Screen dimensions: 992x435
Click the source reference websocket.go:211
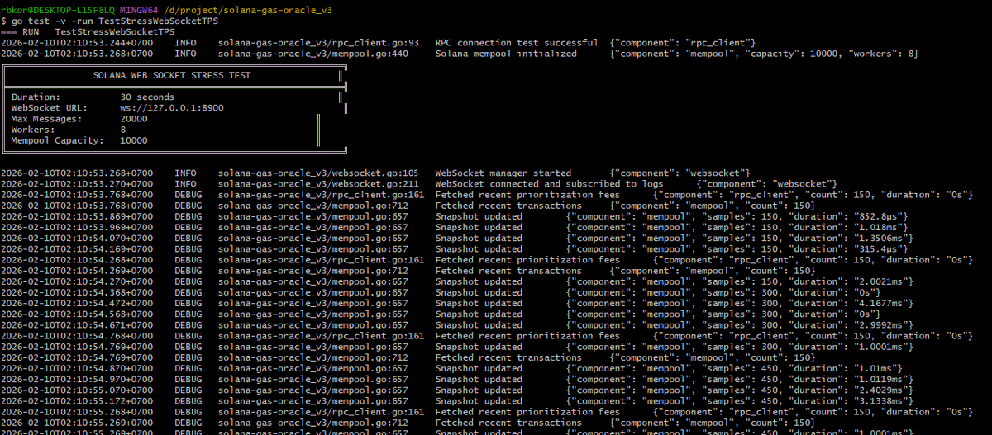318,183
